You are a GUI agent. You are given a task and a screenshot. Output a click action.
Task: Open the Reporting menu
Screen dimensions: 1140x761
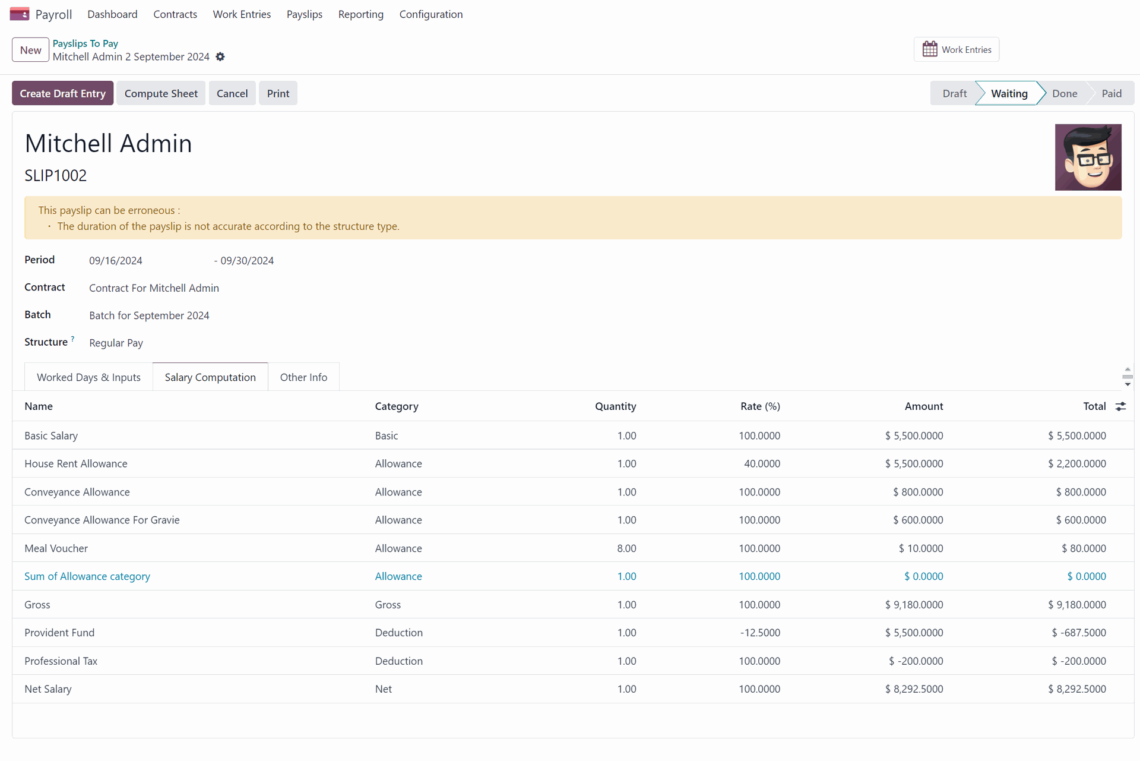pos(361,14)
